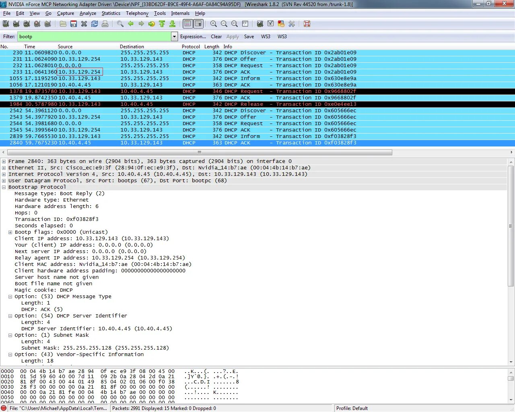
Task: Save the current filter
Action: pyautogui.click(x=249, y=37)
